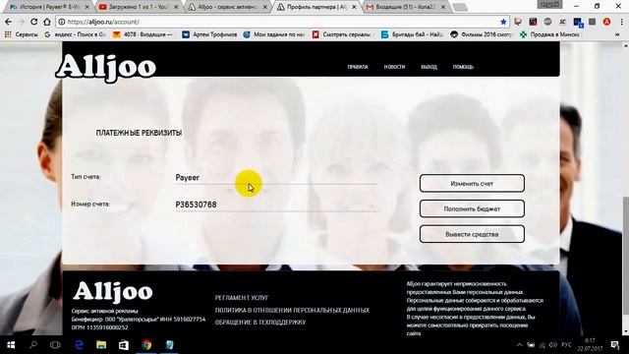Open НОВОСТИ in Alljoo header menu
629x354 pixels.
coord(394,67)
